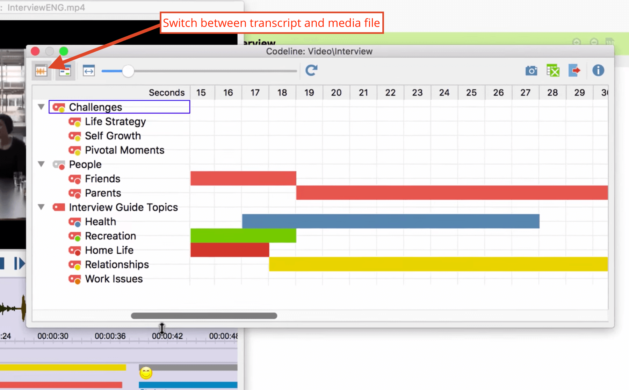Screen dimensions: 629x390
Task: Select the Life Strategy code
Action: (115, 121)
